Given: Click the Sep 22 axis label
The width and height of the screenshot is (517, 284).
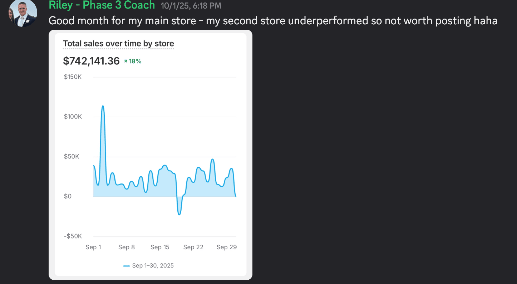Looking at the screenshot, I should tap(193, 247).
